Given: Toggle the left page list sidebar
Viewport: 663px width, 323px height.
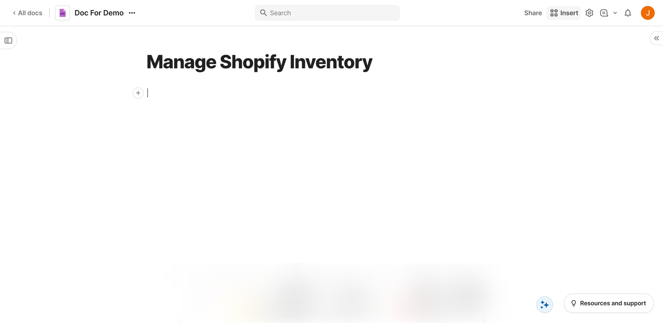Looking at the screenshot, I should (8, 41).
